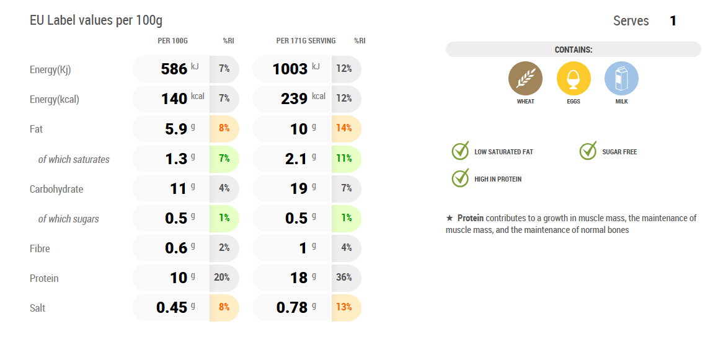The image size is (705, 342).
Task: Click the orange Salt 13% RI swatch
Action: click(344, 307)
